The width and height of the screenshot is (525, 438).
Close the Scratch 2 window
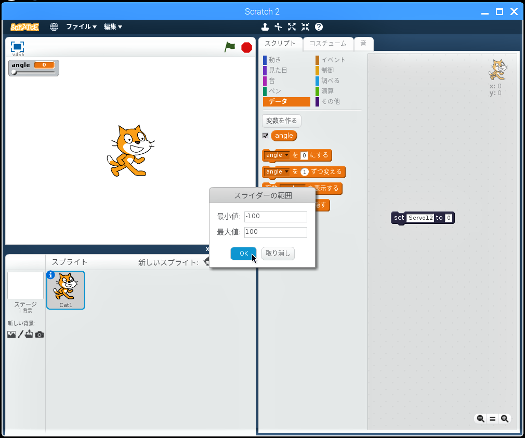point(514,12)
